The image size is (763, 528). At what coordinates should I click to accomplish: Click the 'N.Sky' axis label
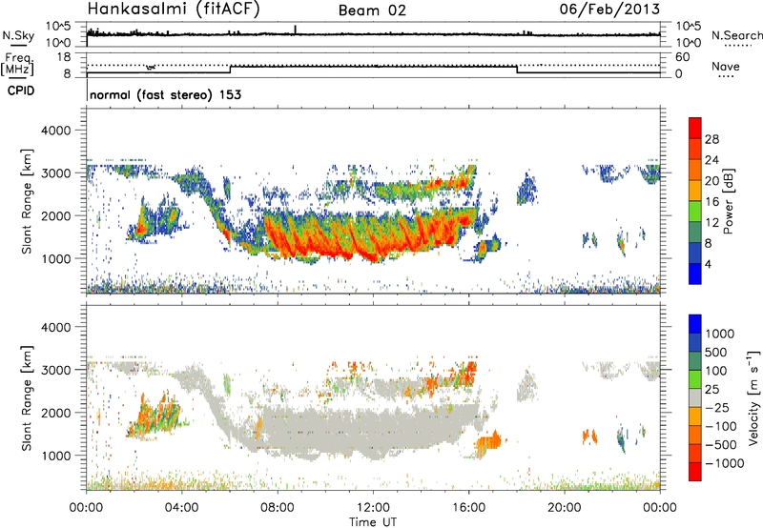point(18,35)
